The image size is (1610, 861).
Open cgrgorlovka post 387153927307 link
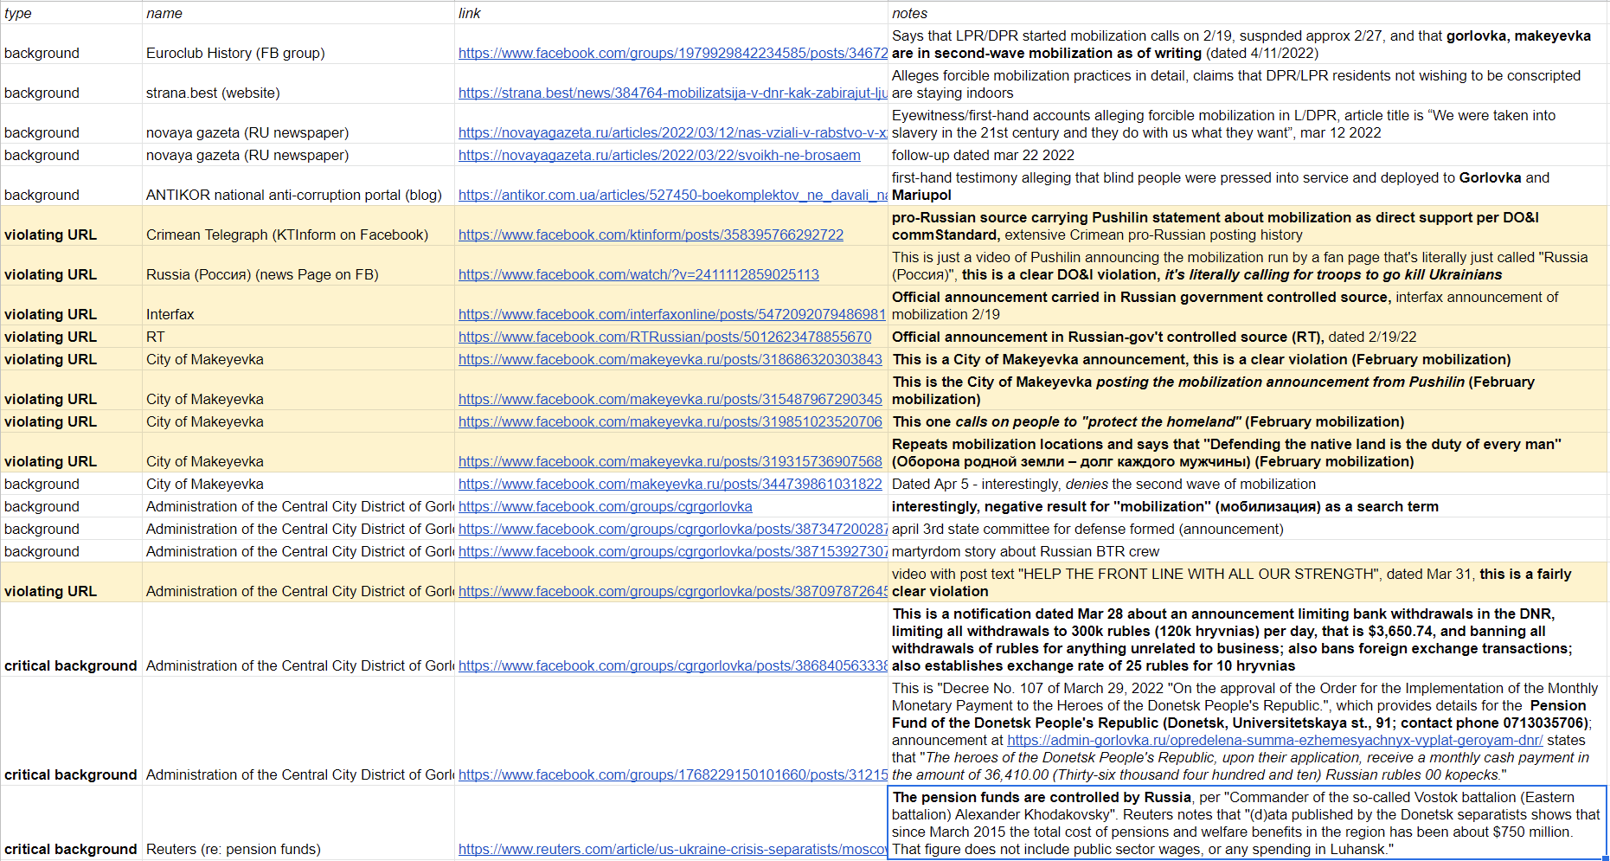[x=672, y=551]
